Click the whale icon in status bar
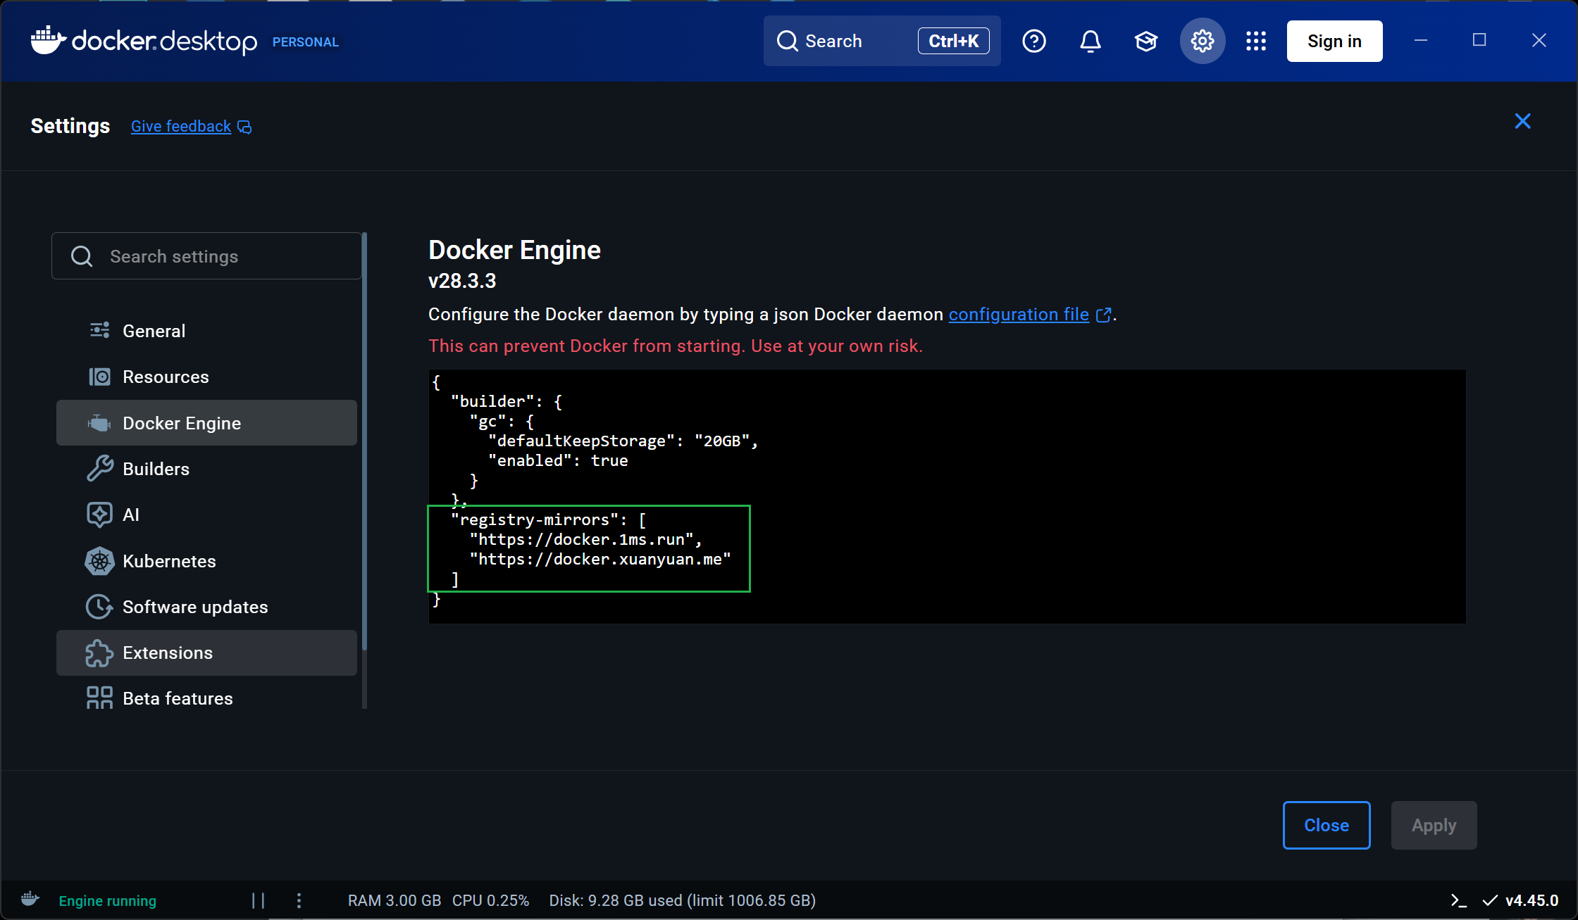Screen dimensions: 1578x920 pyautogui.click(x=30, y=900)
